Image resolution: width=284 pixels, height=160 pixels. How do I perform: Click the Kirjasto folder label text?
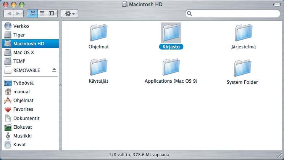pyautogui.click(x=171, y=46)
